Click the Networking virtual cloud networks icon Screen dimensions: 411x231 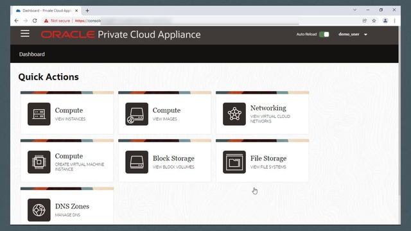(234, 114)
